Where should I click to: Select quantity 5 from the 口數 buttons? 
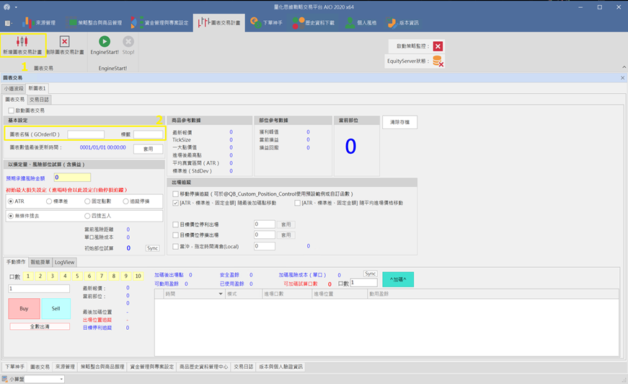77,276
